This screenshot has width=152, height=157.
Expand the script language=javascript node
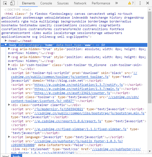pyautogui.click(x=9, y=137)
